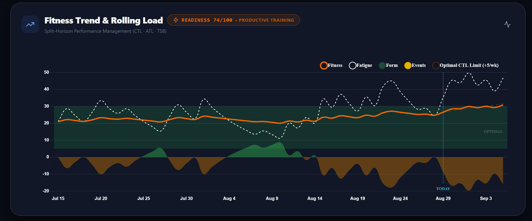Click the Aug 19 x-axis label

[x=358, y=198]
